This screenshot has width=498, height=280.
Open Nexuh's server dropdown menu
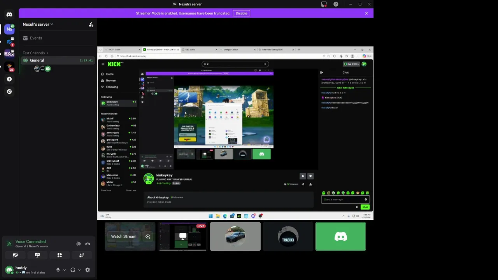[x=38, y=24]
